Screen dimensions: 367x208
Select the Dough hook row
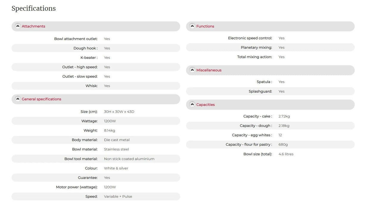(96, 48)
